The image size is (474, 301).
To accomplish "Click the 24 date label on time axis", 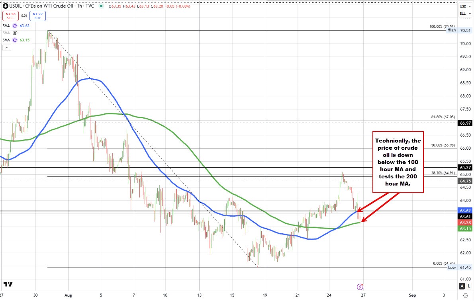I will coord(329,295).
